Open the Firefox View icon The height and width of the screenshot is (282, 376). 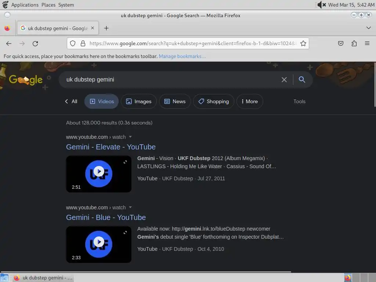coord(7,28)
